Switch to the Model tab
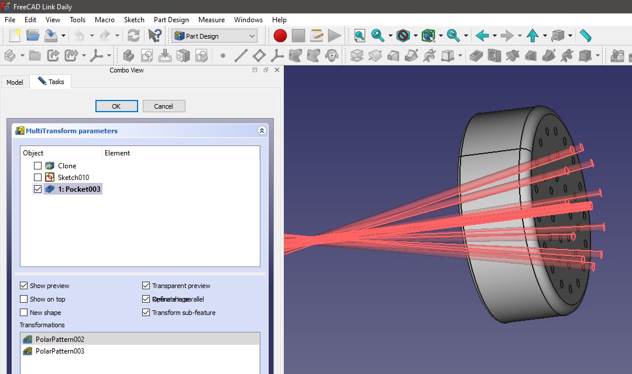 pos(15,82)
